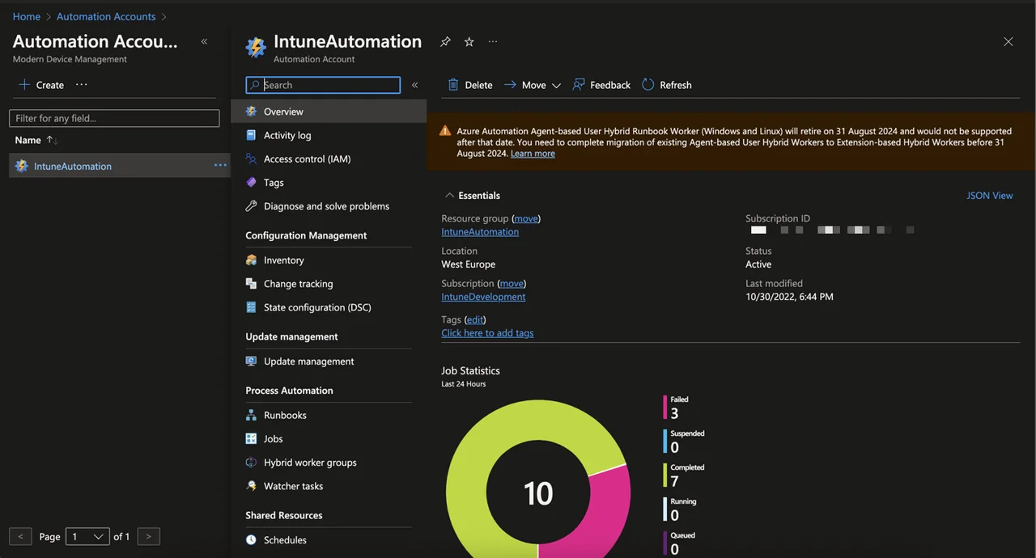This screenshot has height=558, width=1036.
Task: Click the Delete trash can icon
Action: point(453,85)
